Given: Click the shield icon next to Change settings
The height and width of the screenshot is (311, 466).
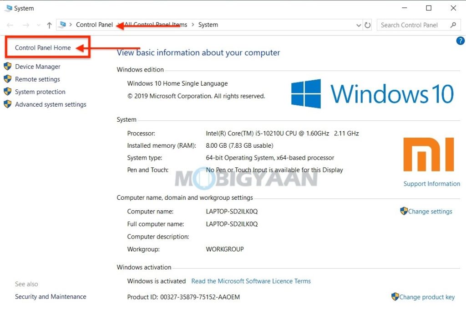Looking at the screenshot, I should coord(404,211).
